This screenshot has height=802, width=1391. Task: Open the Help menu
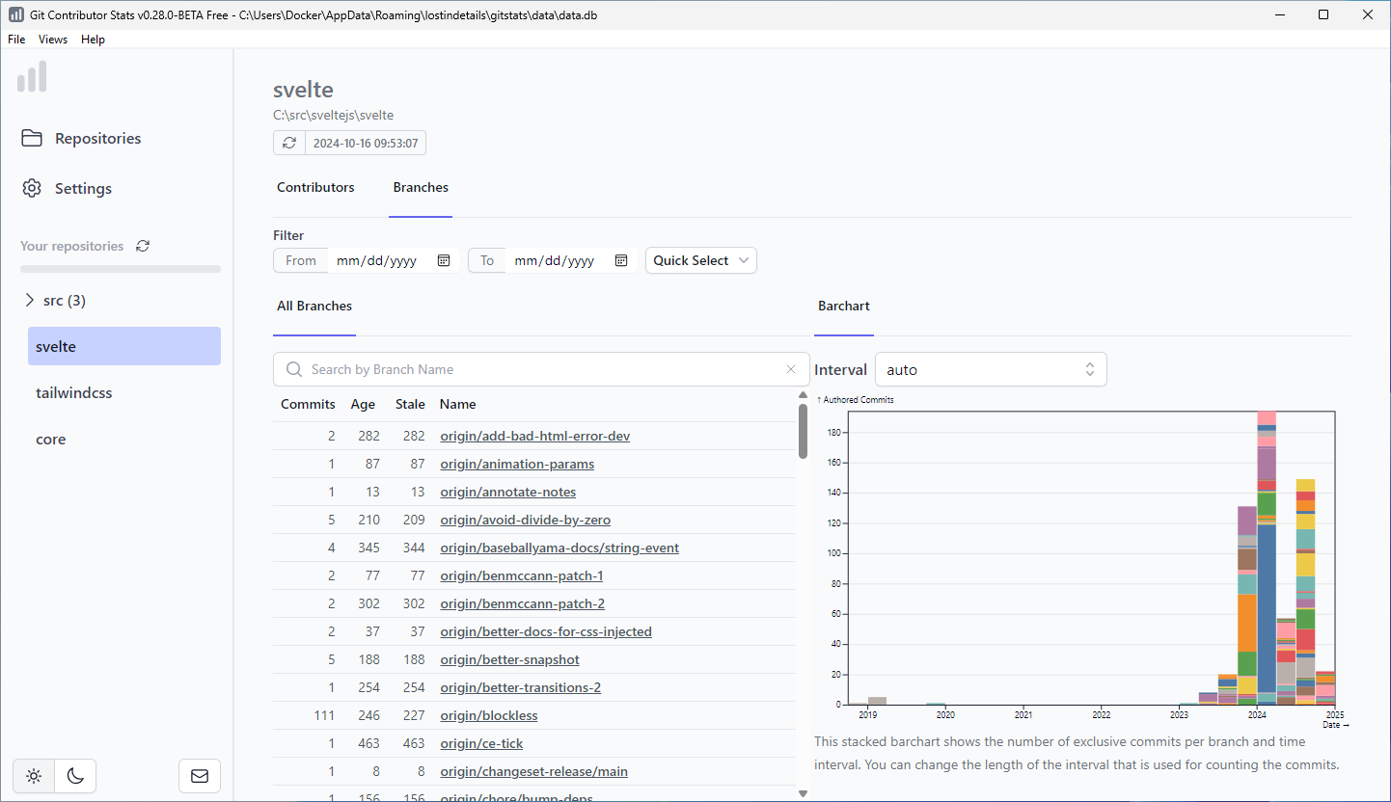(93, 40)
